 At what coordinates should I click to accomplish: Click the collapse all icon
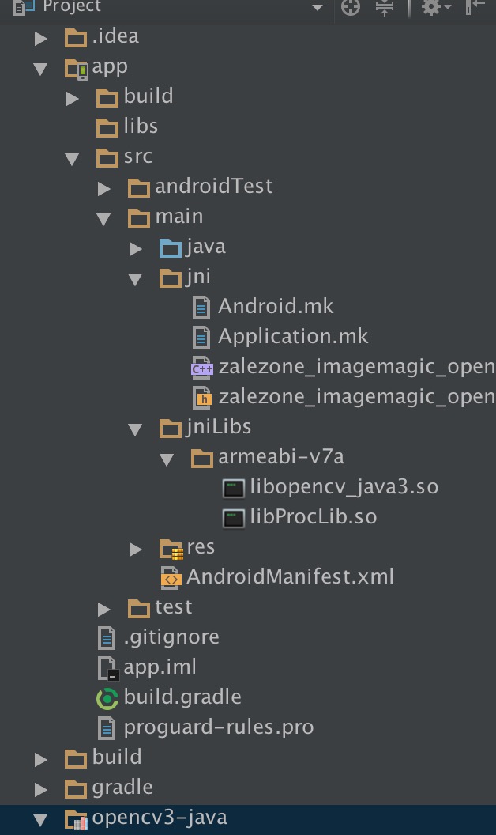[385, 8]
